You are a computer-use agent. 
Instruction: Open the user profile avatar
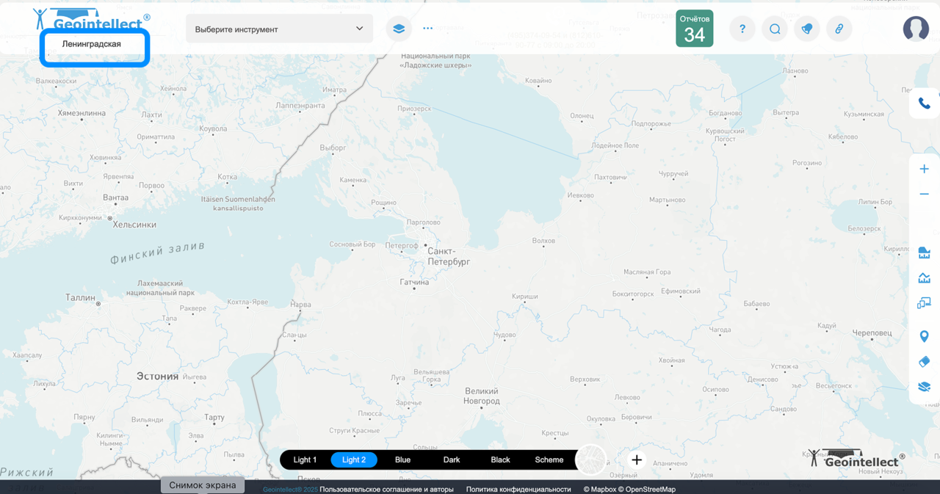point(916,29)
